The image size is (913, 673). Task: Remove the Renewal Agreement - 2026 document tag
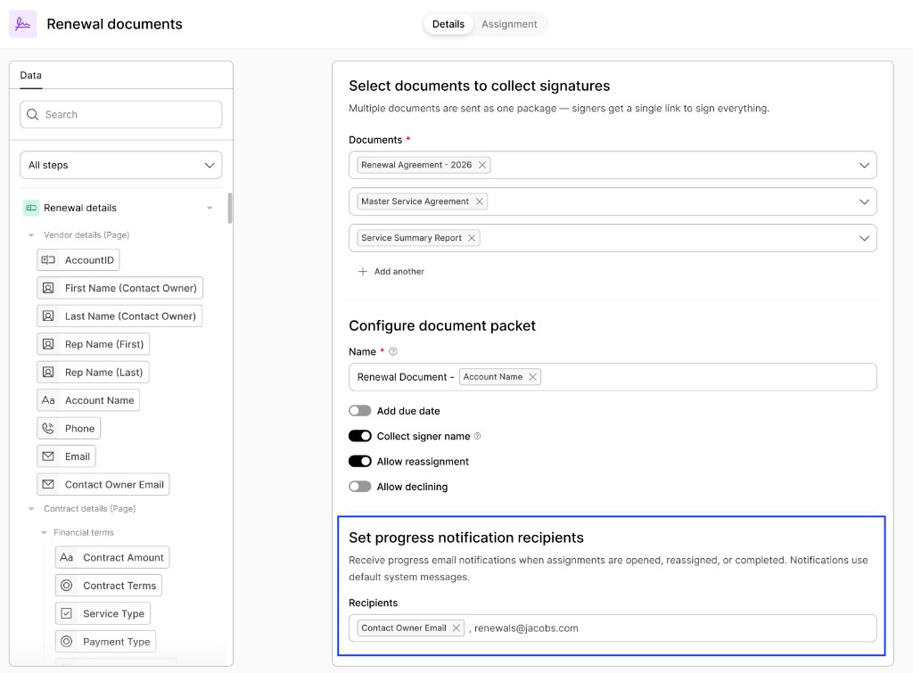pos(482,165)
